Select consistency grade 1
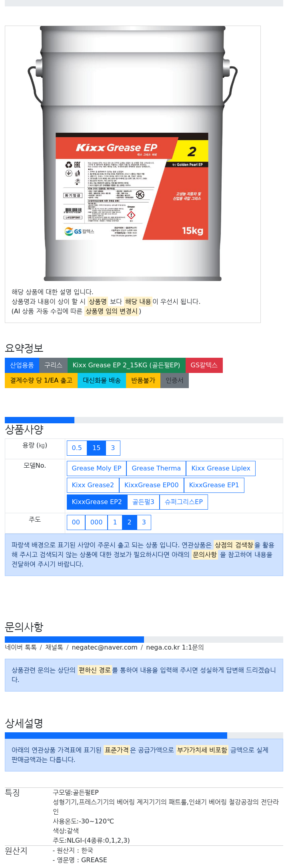 click(x=115, y=522)
